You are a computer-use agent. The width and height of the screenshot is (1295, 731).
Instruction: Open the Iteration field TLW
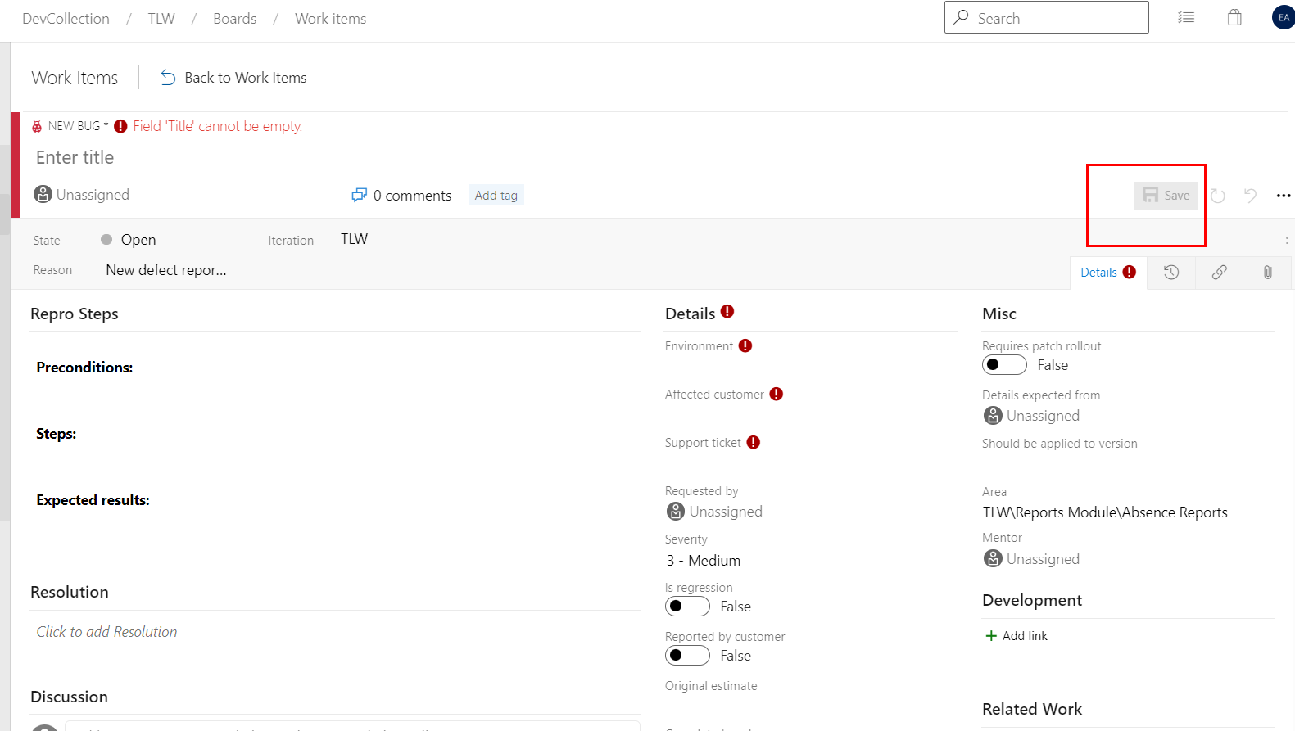coord(354,239)
